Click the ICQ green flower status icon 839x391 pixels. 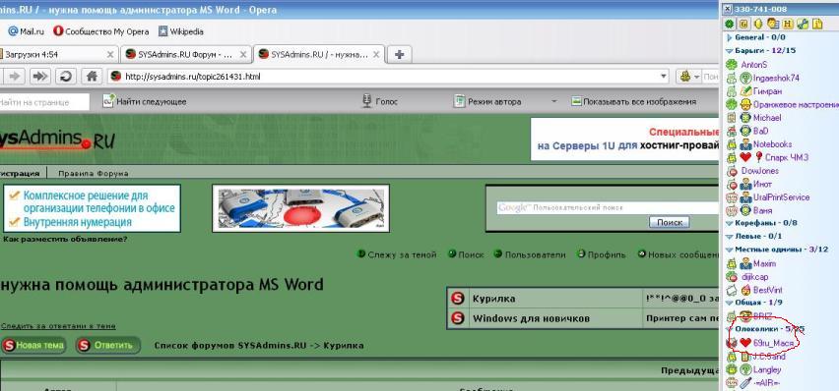tap(729, 24)
